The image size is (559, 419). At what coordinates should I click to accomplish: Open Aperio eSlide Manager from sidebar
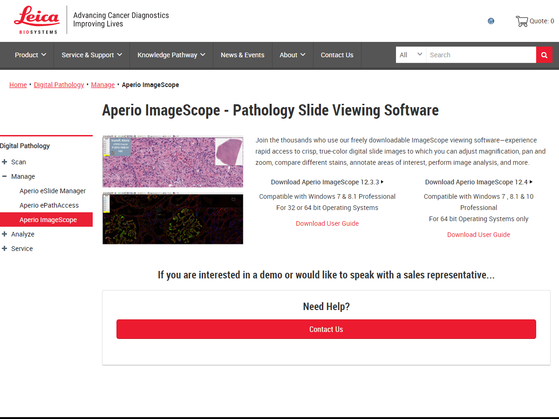coord(53,191)
